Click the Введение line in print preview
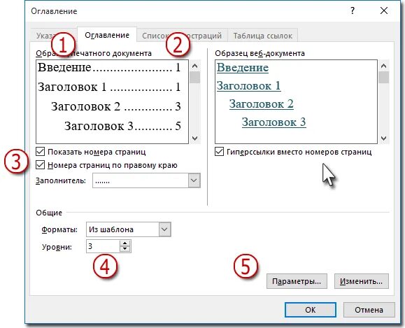405x328 pixels. 109,67
